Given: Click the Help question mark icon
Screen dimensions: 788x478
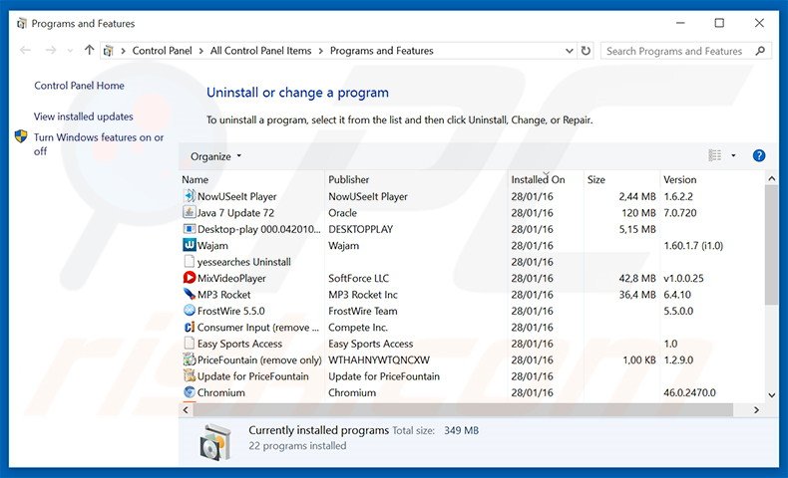Looking at the screenshot, I should point(758,155).
